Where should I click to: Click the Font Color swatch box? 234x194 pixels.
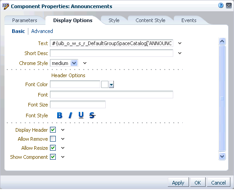(105, 84)
